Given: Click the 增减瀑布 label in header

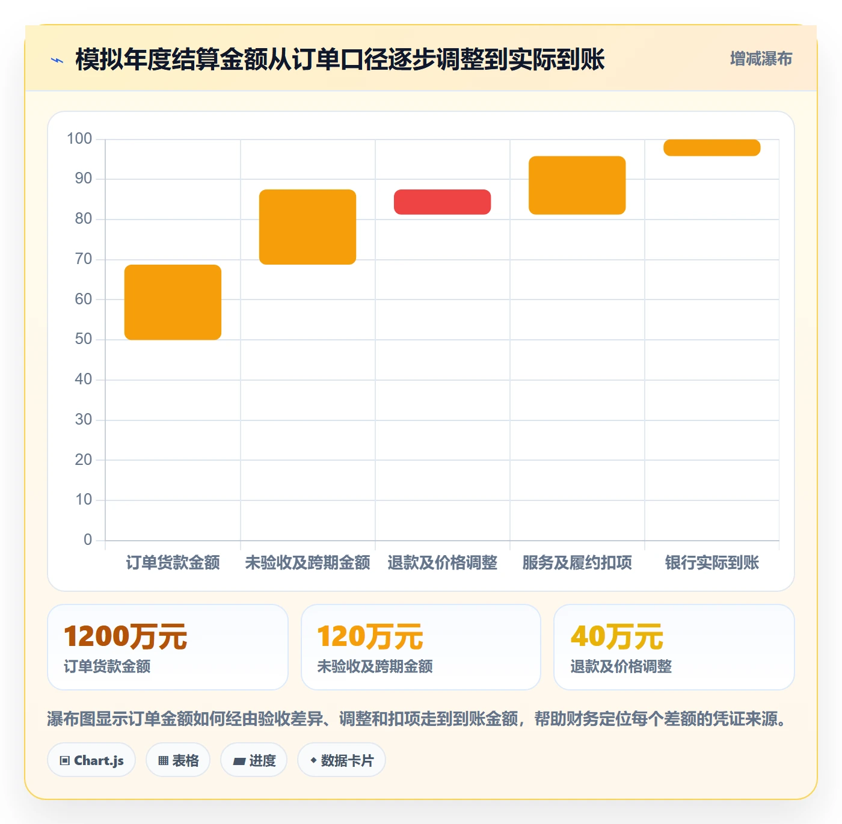Looking at the screenshot, I should 761,59.
